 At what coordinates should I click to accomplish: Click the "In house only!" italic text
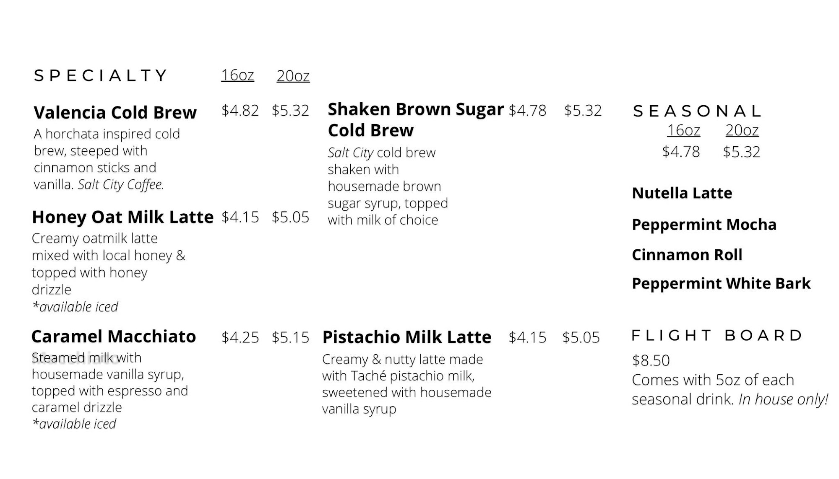point(783,399)
